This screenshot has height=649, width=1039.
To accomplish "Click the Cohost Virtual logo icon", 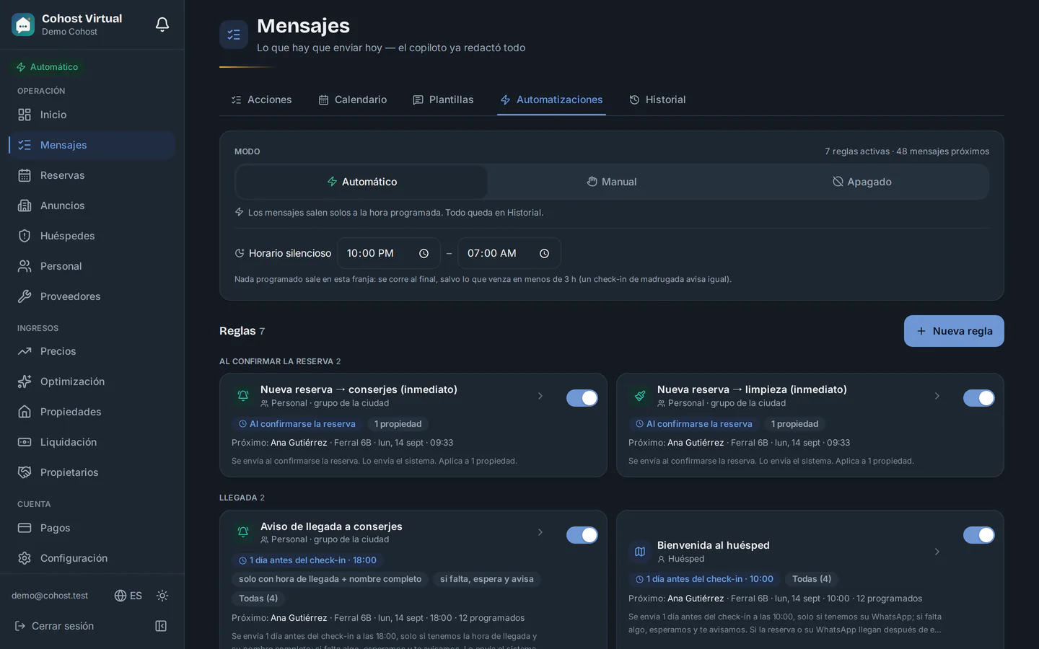I will [x=23, y=25].
